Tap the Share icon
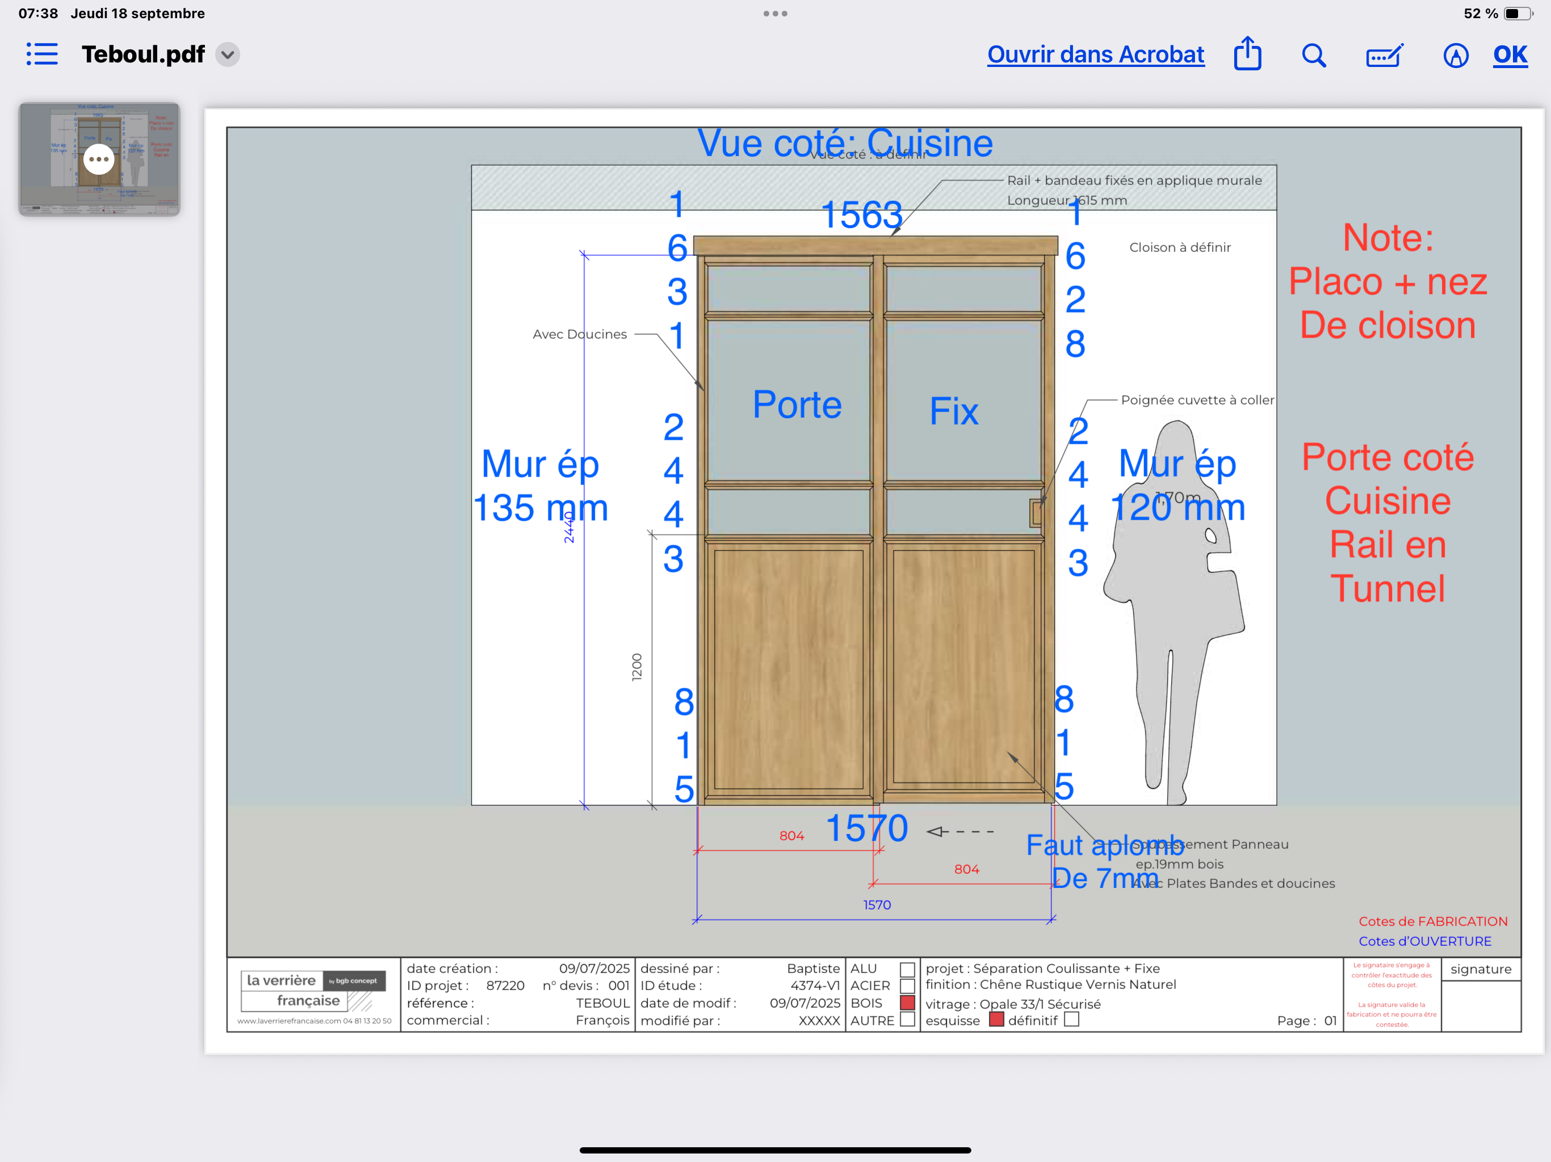 click(1247, 54)
